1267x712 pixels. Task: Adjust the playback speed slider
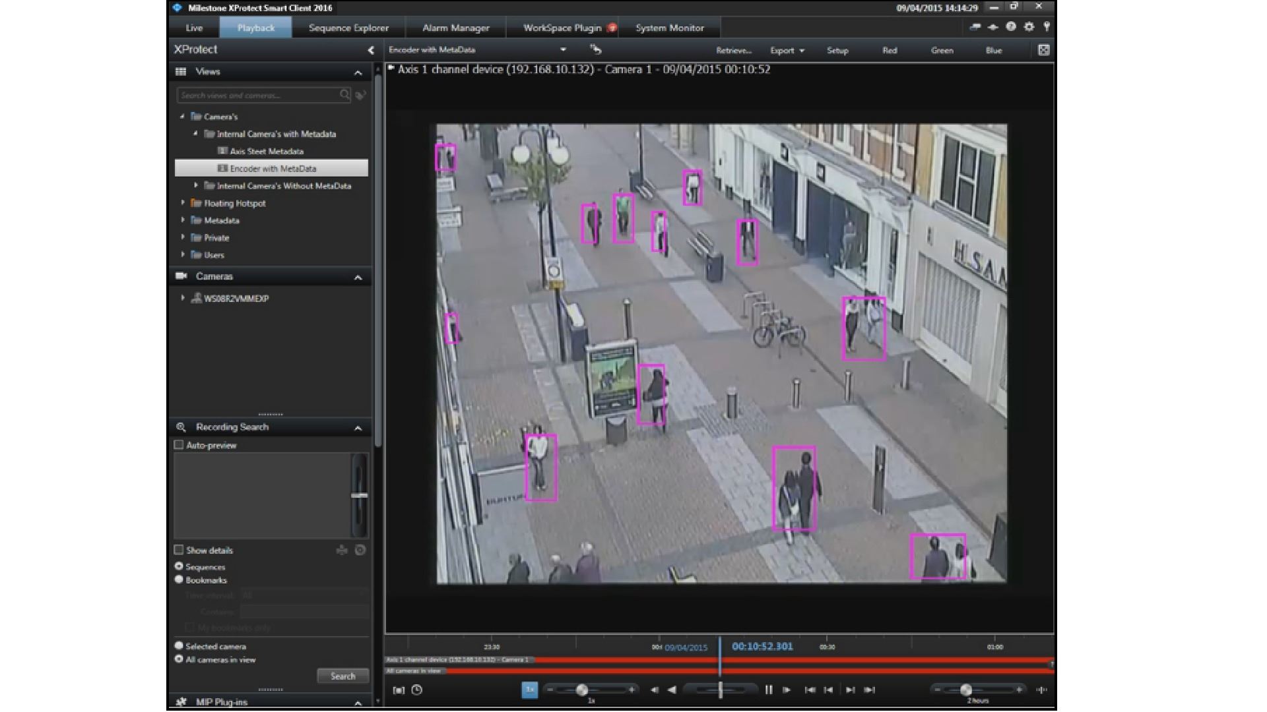581,690
